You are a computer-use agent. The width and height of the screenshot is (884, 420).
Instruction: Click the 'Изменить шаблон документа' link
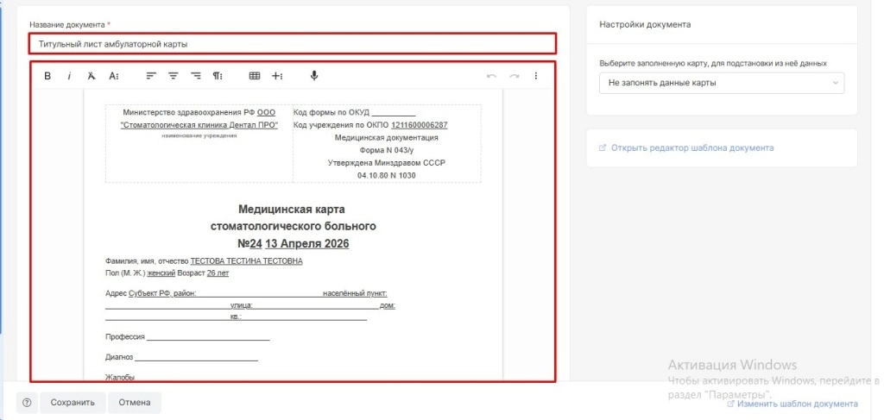[x=797, y=404]
